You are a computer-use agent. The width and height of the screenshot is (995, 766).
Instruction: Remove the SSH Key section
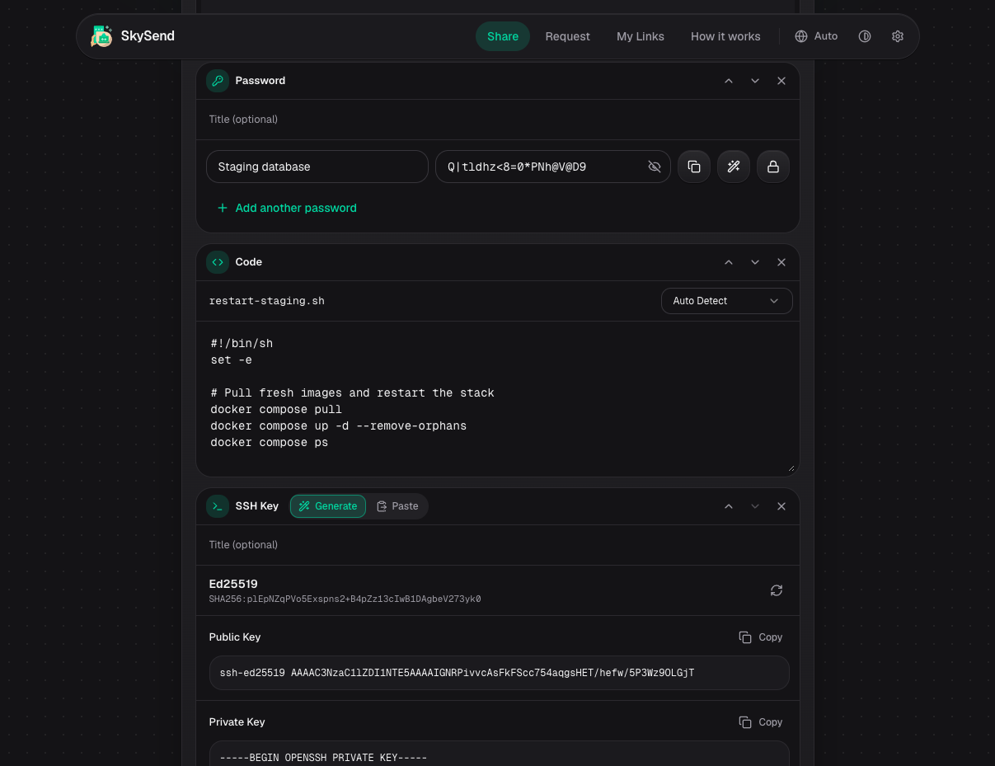point(781,506)
